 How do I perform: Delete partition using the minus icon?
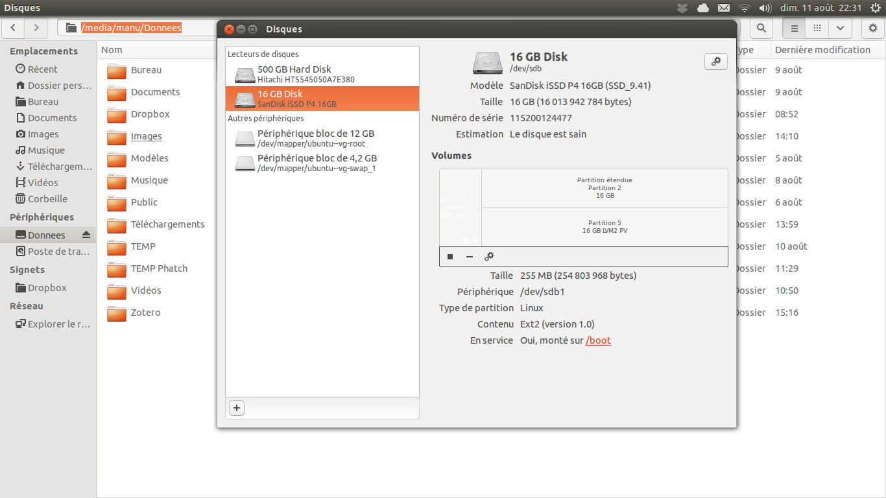pyautogui.click(x=470, y=257)
